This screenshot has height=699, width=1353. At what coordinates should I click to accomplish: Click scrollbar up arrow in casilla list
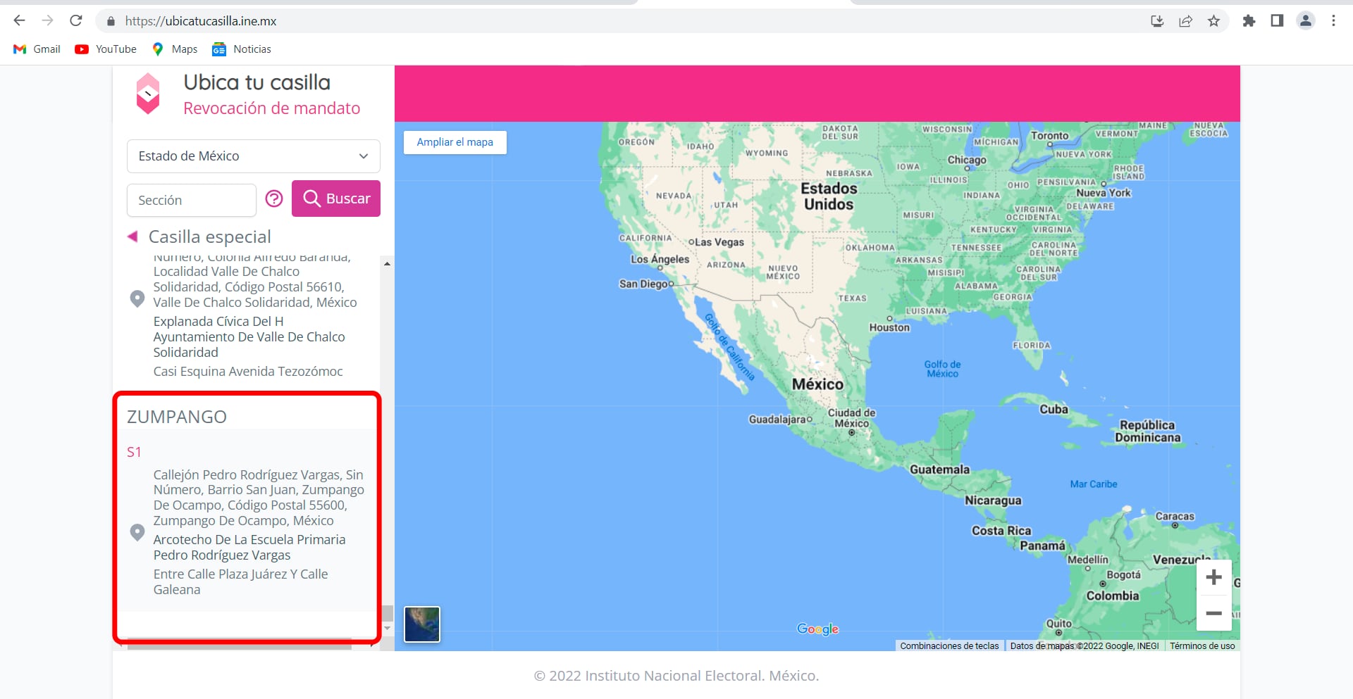387,264
